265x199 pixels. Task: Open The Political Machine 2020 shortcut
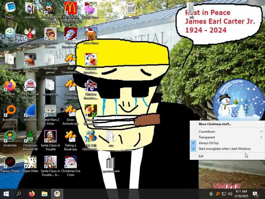30,89
